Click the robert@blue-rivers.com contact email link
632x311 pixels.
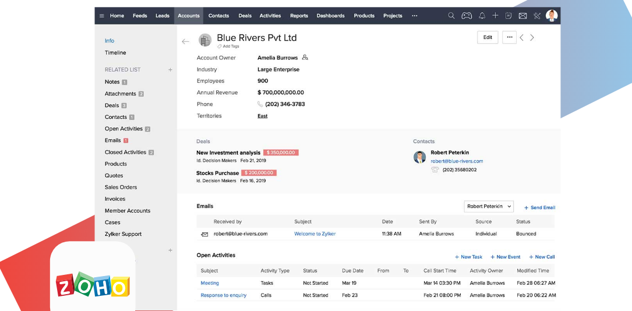coord(457,161)
